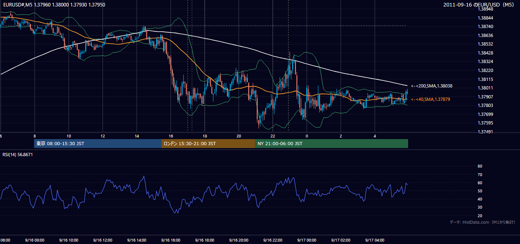Click the 200 SMA label 1.38038
Image resolution: width=520 pixels, height=244 pixels.
click(432, 86)
